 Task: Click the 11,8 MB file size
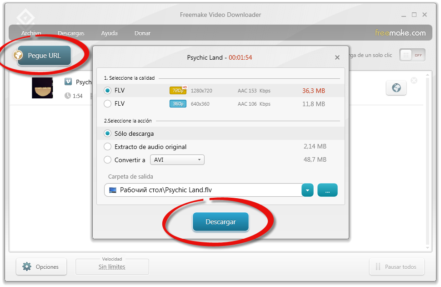point(314,104)
